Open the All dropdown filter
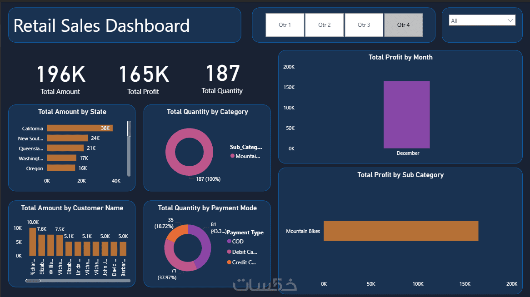 [482, 20]
